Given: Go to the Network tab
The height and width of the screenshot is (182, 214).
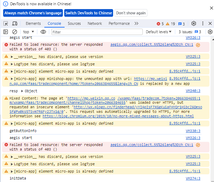Looking at the screenshot, I should pyautogui.click(x=95, y=23).
